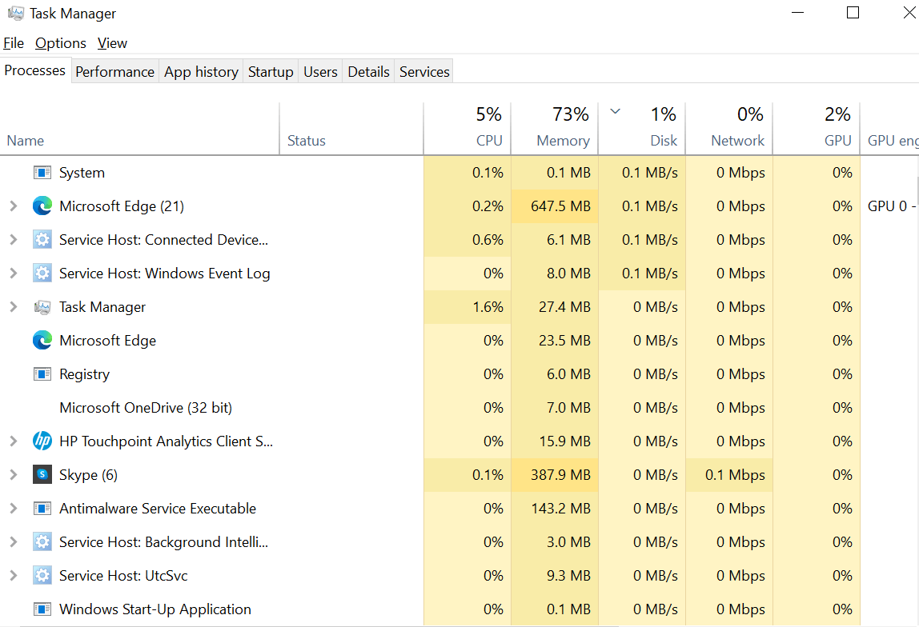Select the HP Touchpoint Analytics Client icon
The image size is (919, 627).
pos(42,441)
